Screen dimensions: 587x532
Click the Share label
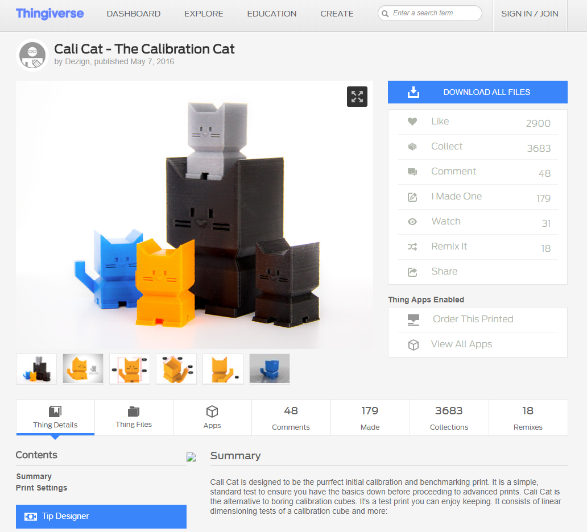(444, 271)
